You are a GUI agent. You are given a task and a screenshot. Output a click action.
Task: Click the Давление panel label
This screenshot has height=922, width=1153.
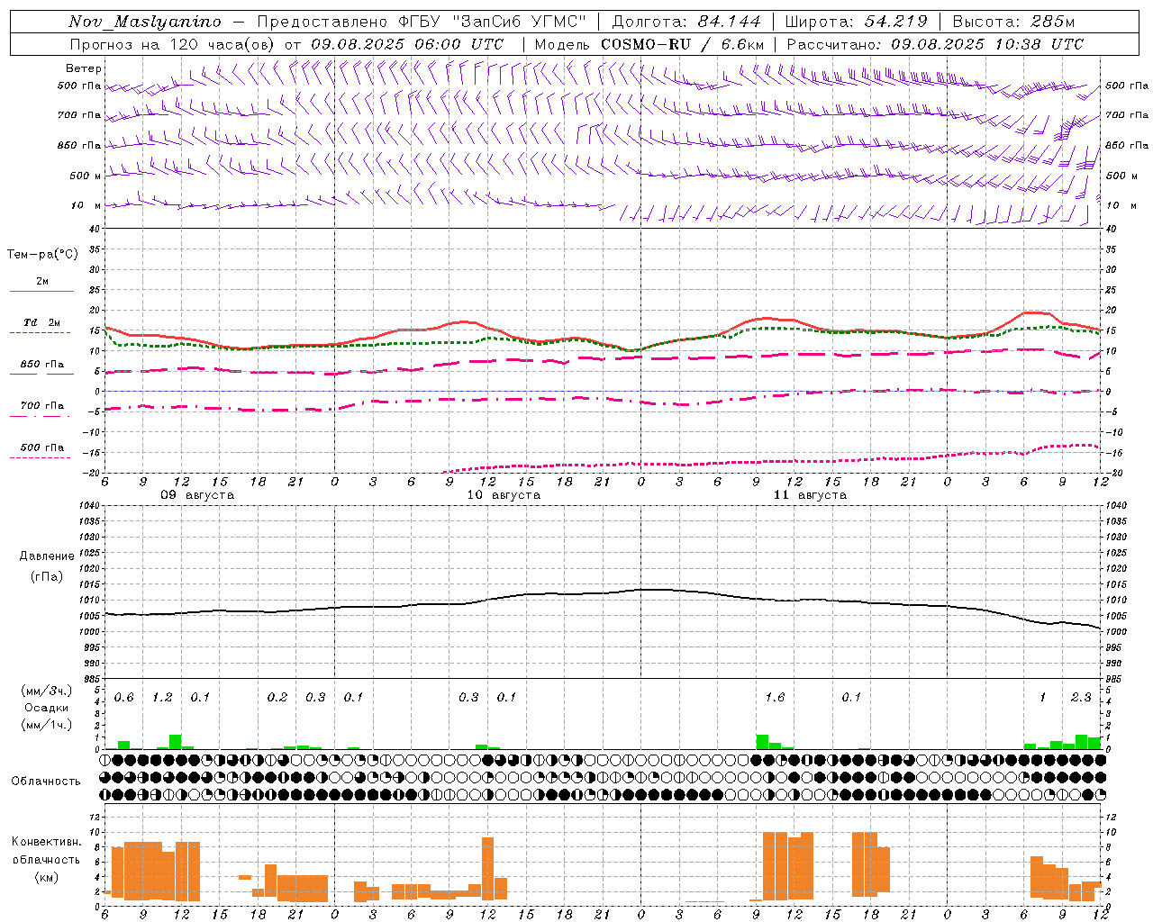47,556
